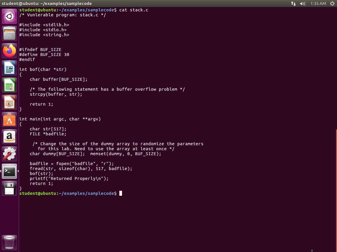Open Ubuntu Software center

tap(9, 120)
